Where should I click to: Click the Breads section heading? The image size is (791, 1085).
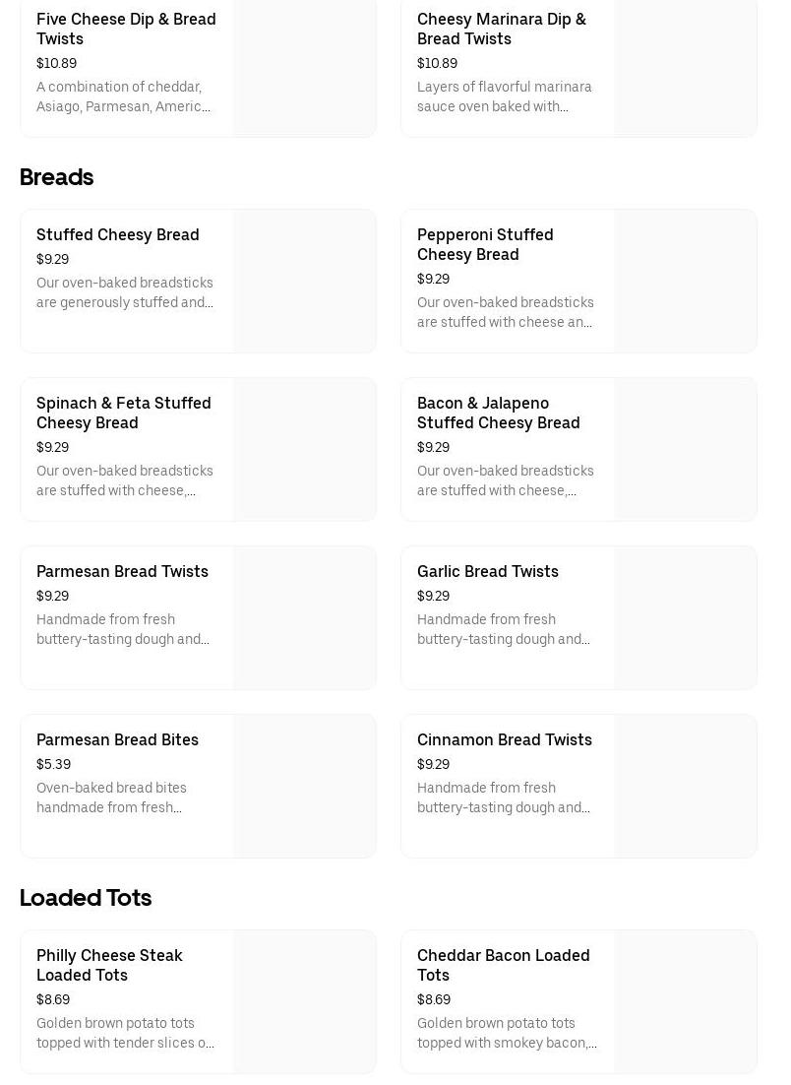57,177
